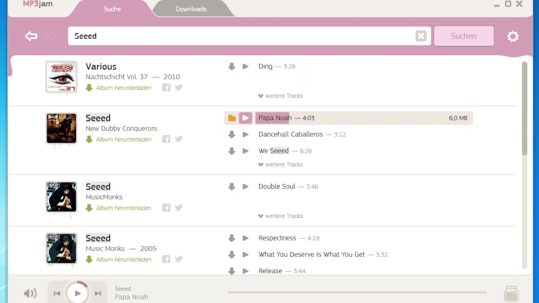Share New Dubby Conquerors on Facebook
The height and width of the screenshot is (303, 539).
[x=166, y=139]
